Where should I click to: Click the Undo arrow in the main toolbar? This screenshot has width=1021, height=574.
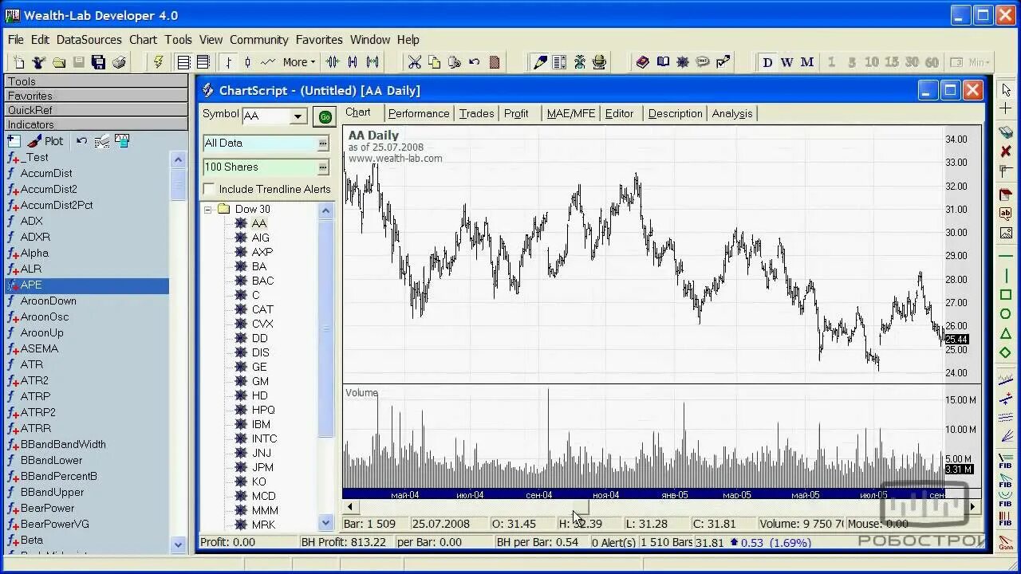tap(475, 62)
